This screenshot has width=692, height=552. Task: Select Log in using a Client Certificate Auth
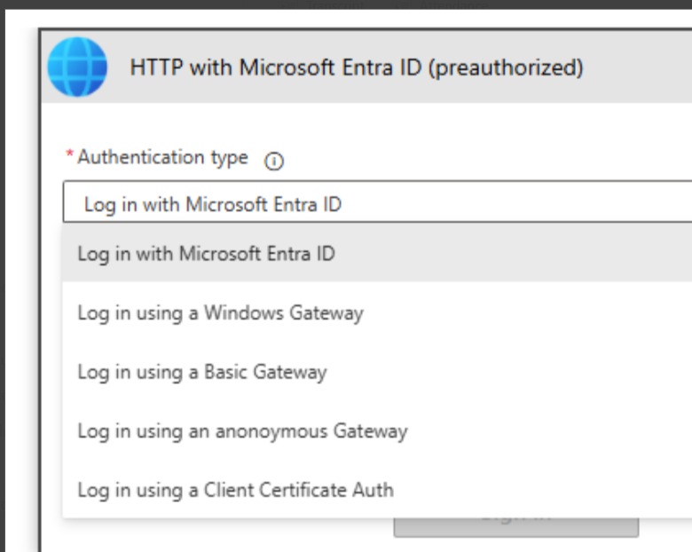point(377,490)
